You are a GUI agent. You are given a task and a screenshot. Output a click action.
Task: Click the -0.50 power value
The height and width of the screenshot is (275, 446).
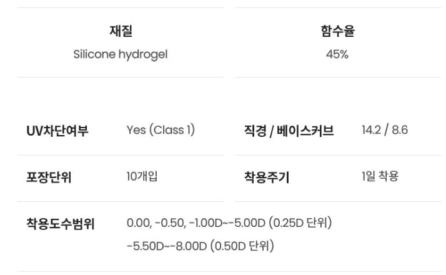click(167, 223)
